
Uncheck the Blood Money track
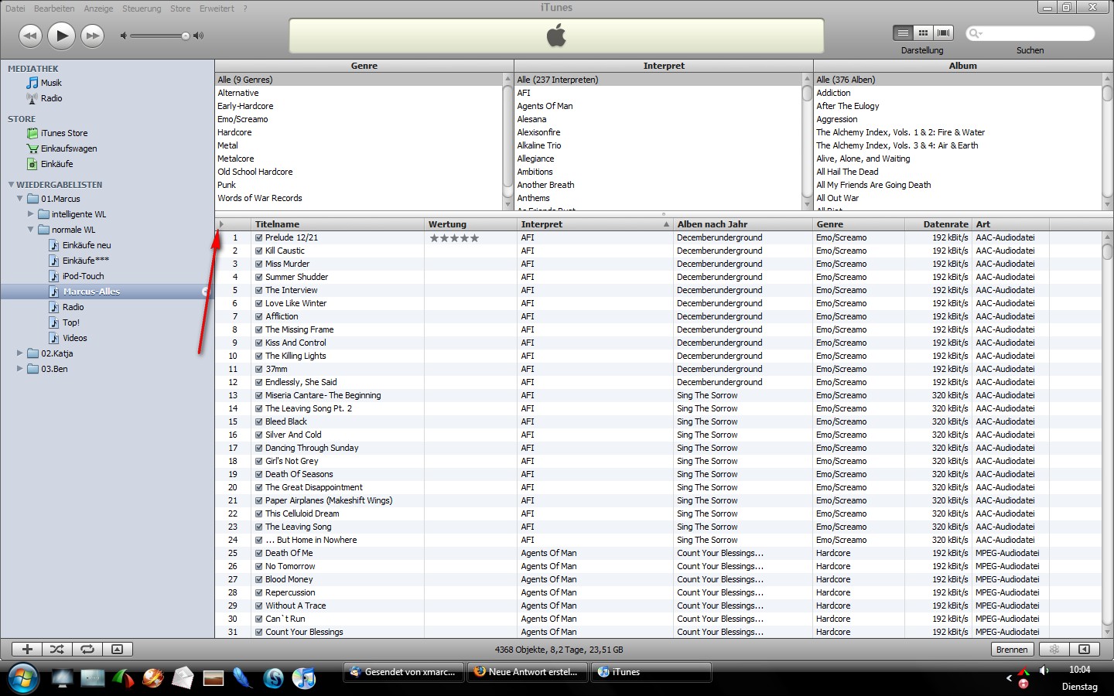tap(259, 580)
